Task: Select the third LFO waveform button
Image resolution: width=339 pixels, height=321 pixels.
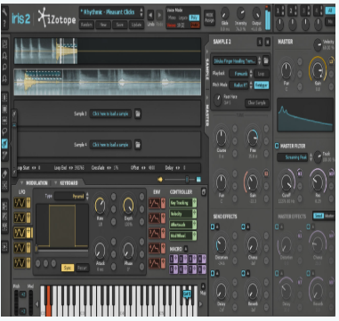Action: (20, 233)
